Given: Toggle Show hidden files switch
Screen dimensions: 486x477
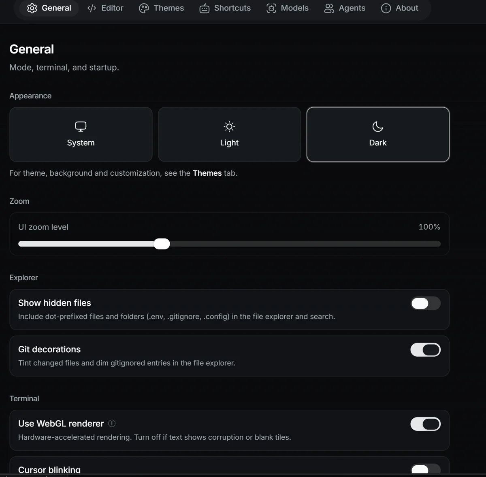Looking at the screenshot, I should pyautogui.click(x=426, y=303).
